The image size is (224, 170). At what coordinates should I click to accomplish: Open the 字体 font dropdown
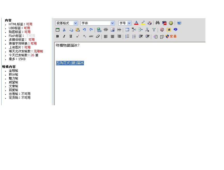(x=98, y=23)
